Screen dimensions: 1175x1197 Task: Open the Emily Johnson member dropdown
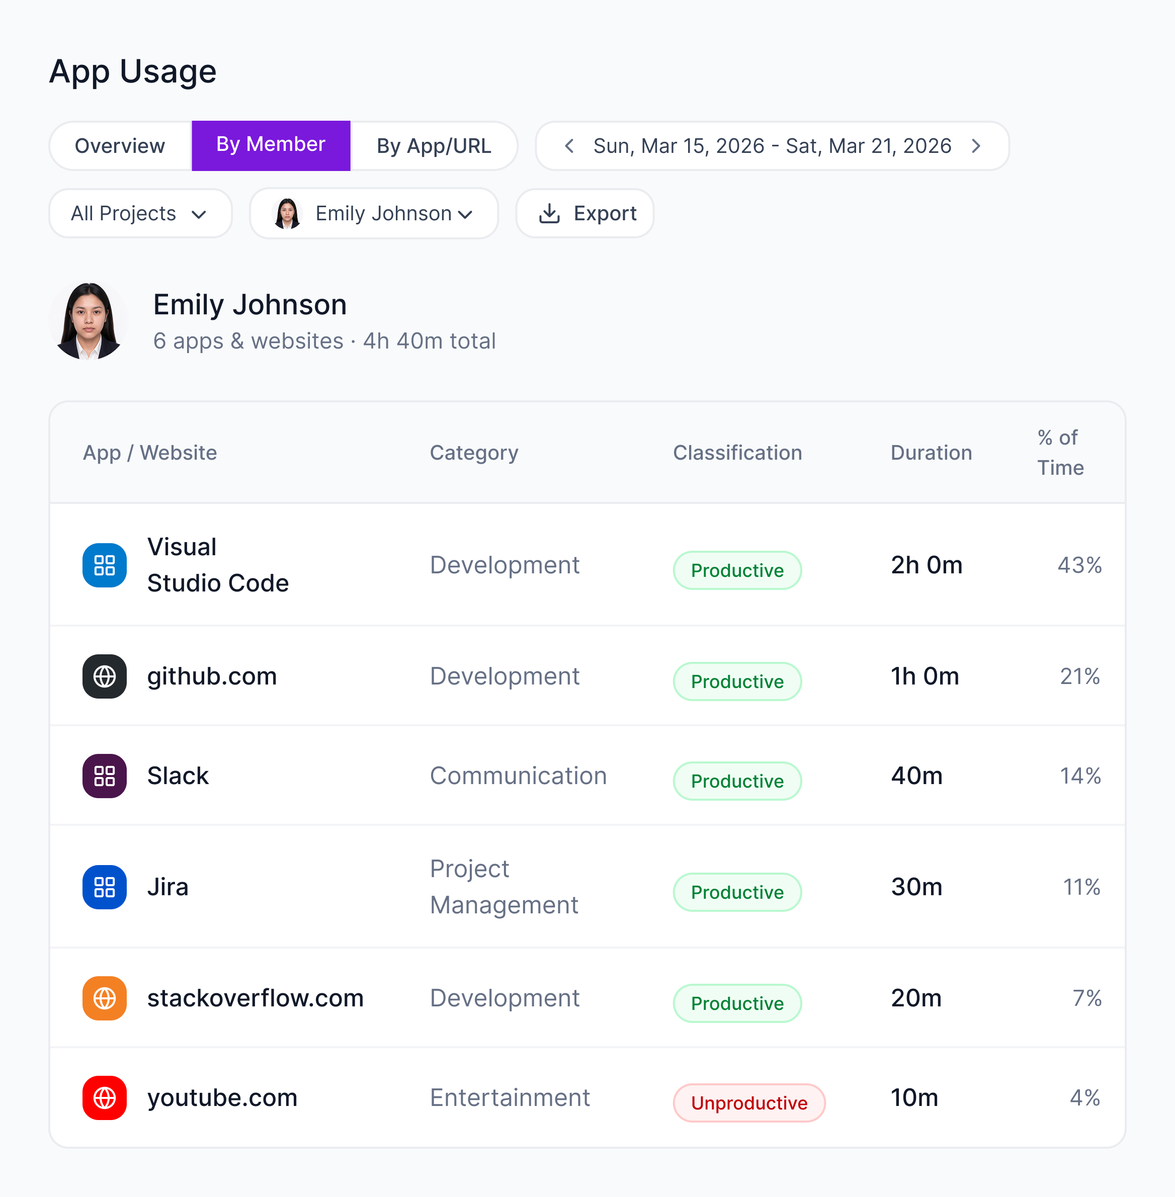point(374,213)
